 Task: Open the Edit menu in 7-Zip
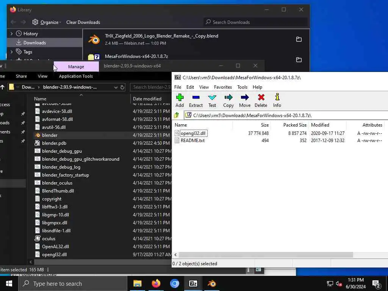point(190,87)
